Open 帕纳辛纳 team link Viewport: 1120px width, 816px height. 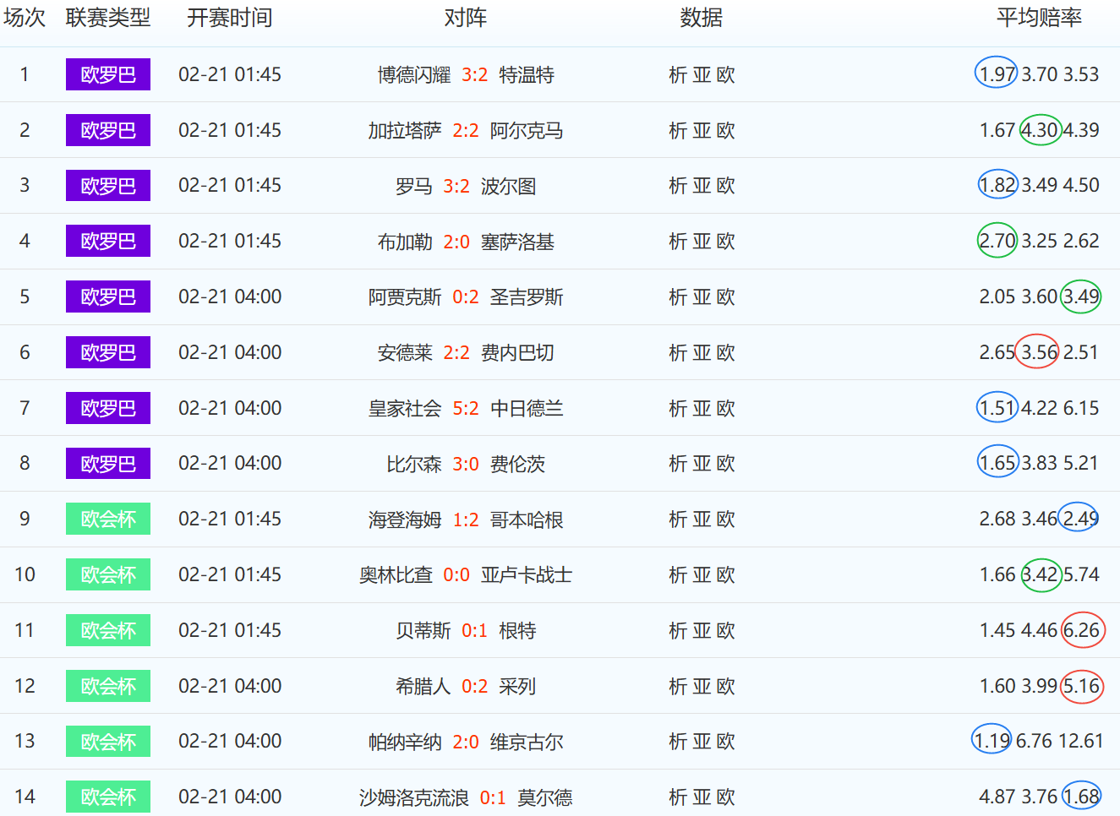pos(405,743)
